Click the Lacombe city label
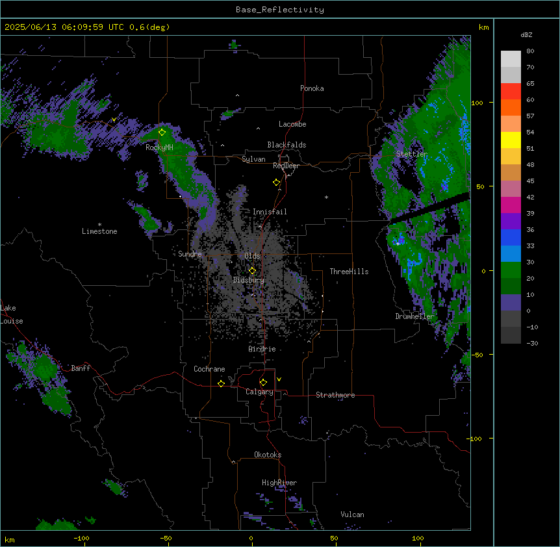Image resolution: width=560 pixels, height=547 pixels. tap(292, 124)
